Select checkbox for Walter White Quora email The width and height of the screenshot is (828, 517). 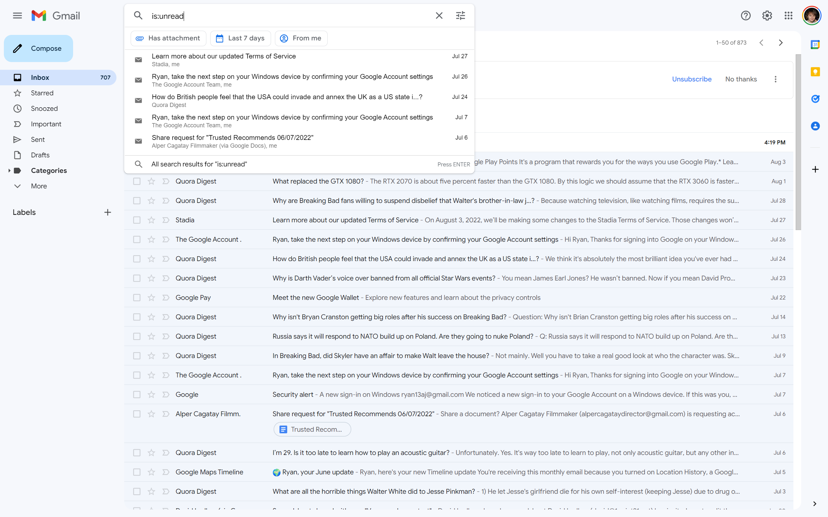(x=137, y=492)
